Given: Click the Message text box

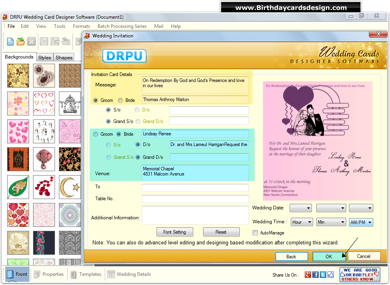Looking at the screenshot, I should point(195,85).
